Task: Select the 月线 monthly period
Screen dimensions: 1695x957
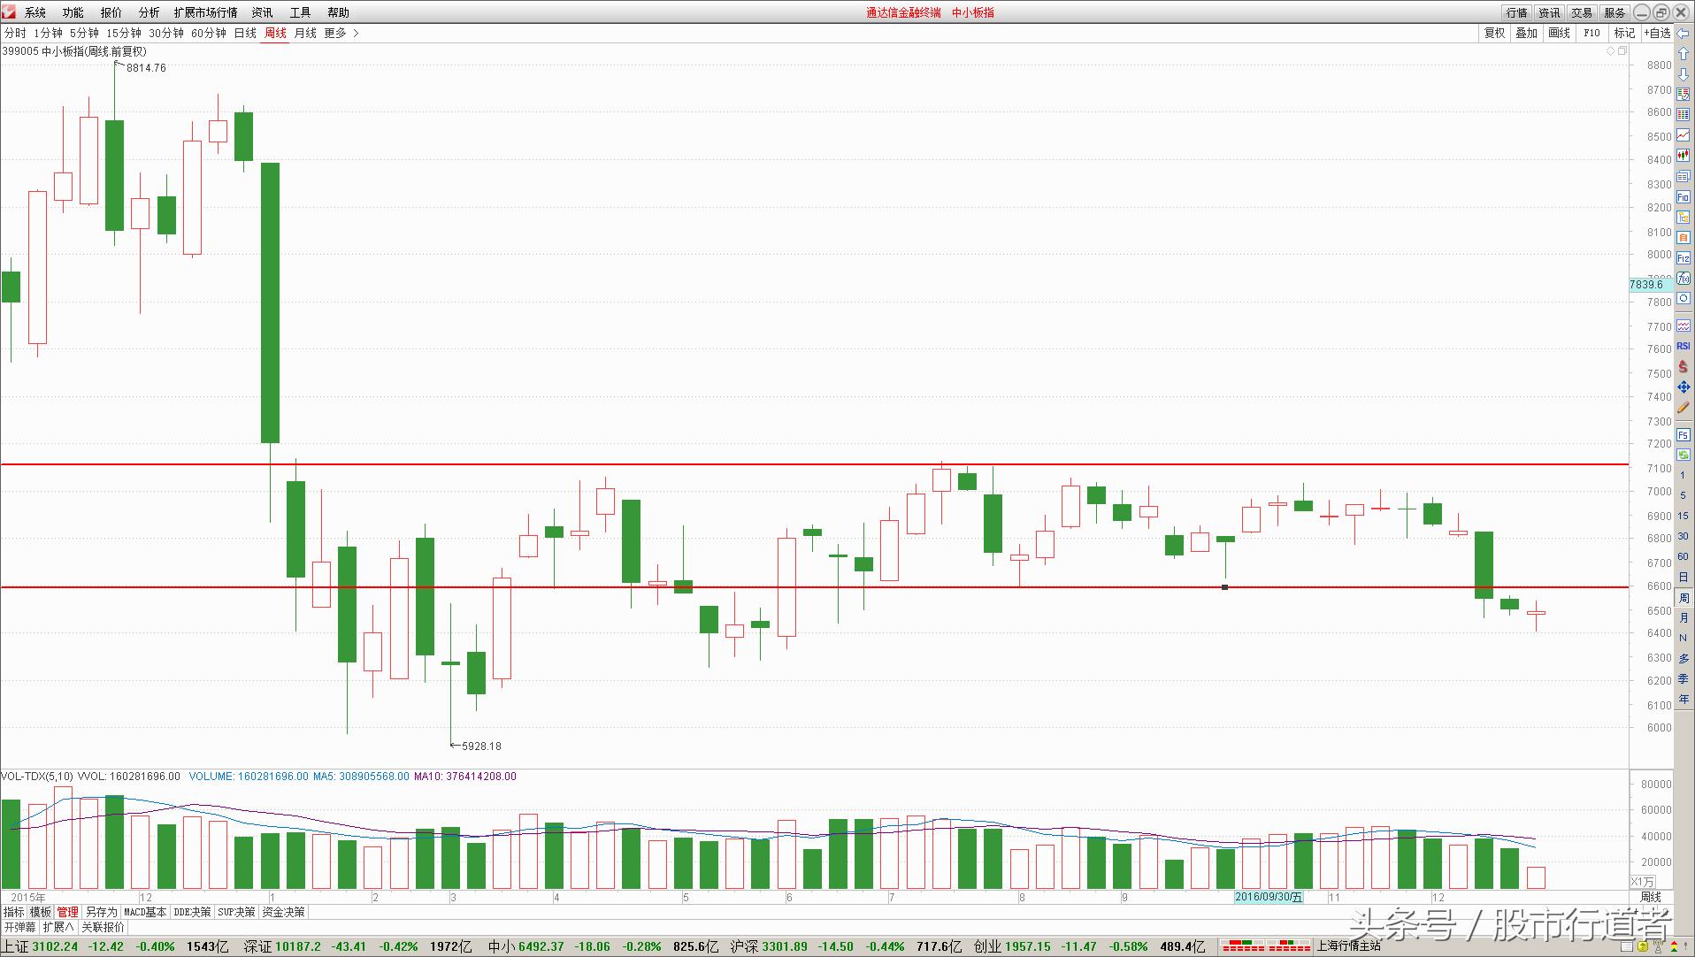Action: coord(305,34)
